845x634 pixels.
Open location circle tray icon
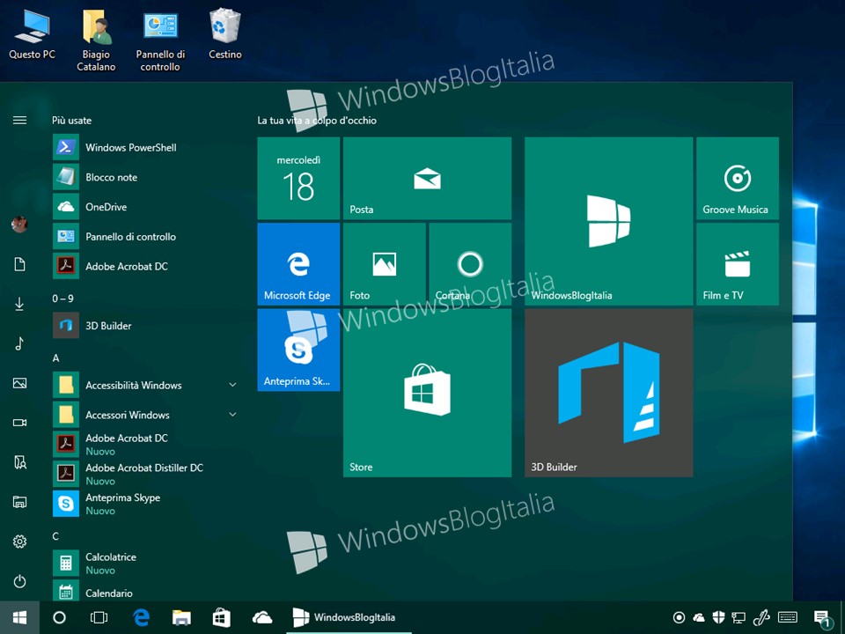pyautogui.click(x=679, y=617)
